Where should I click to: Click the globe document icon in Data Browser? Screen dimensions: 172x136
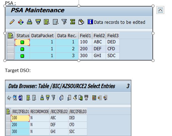(x=61, y=98)
